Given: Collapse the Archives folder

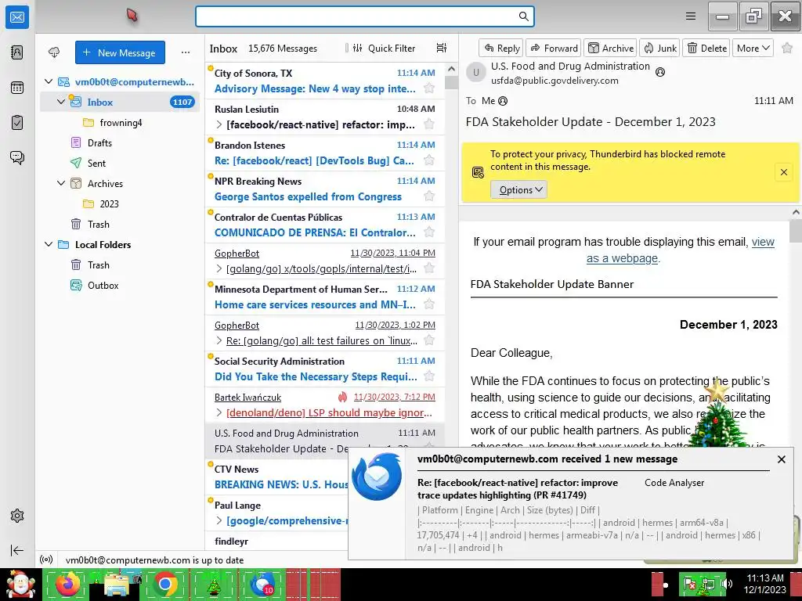Looking at the screenshot, I should 61,183.
